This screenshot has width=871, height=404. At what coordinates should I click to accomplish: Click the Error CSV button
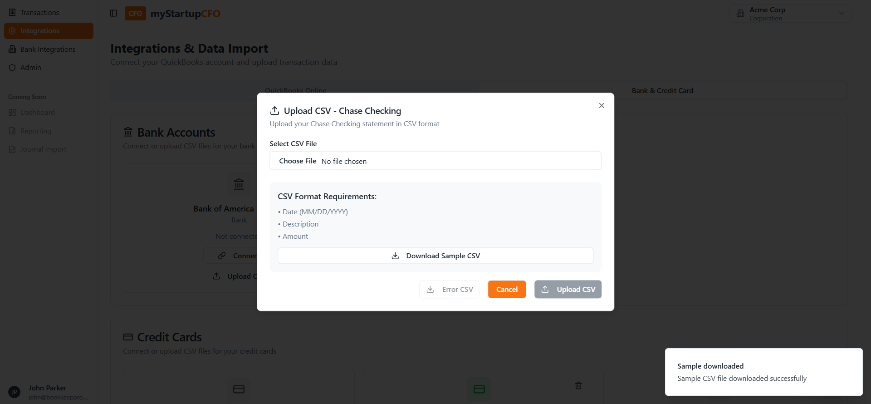tap(449, 289)
